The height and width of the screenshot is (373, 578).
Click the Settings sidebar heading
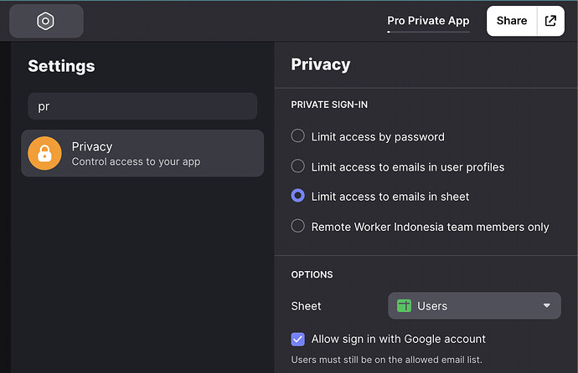[61, 66]
